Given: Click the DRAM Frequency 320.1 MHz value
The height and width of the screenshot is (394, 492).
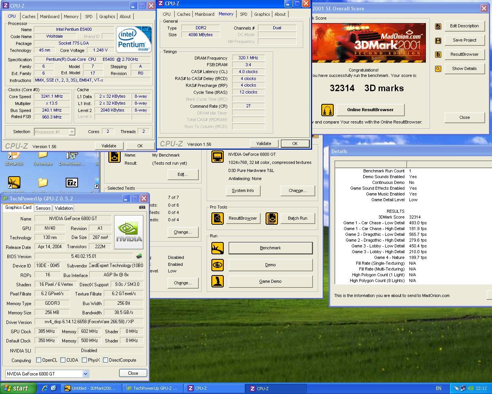Looking at the screenshot, I should [x=248, y=58].
